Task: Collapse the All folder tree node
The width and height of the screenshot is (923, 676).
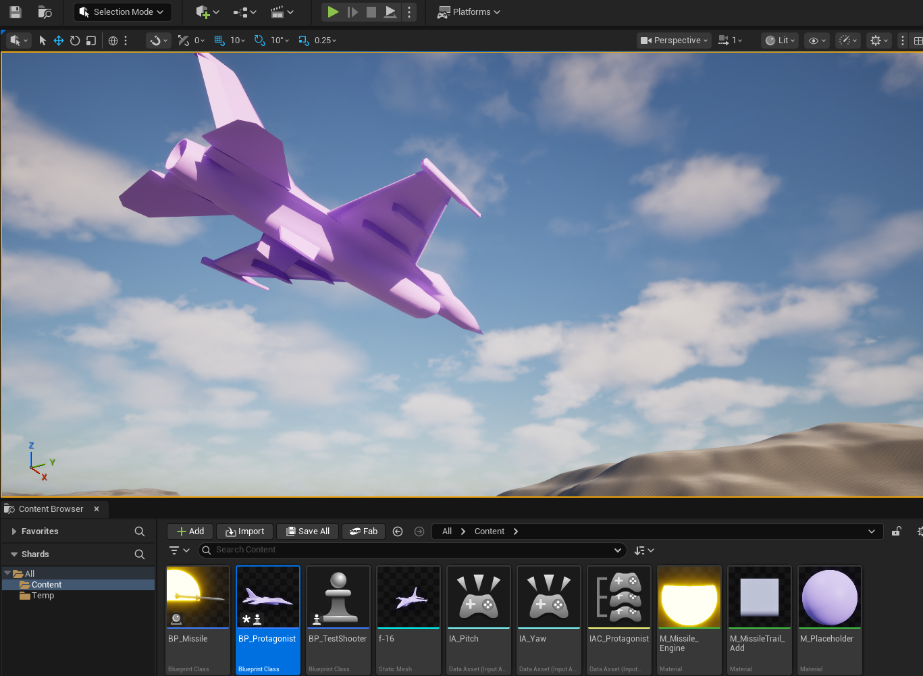Action: click(7, 573)
